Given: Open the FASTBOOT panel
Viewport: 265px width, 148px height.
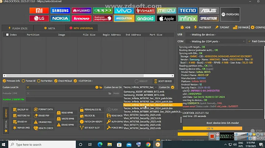Looking at the screenshot, I should tap(202, 27).
